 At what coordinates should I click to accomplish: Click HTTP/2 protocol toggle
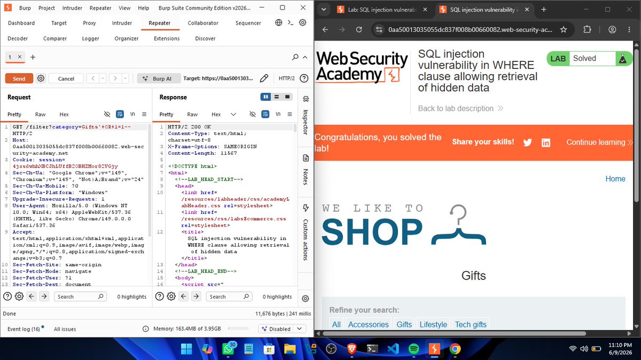click(x=286, y=78)
